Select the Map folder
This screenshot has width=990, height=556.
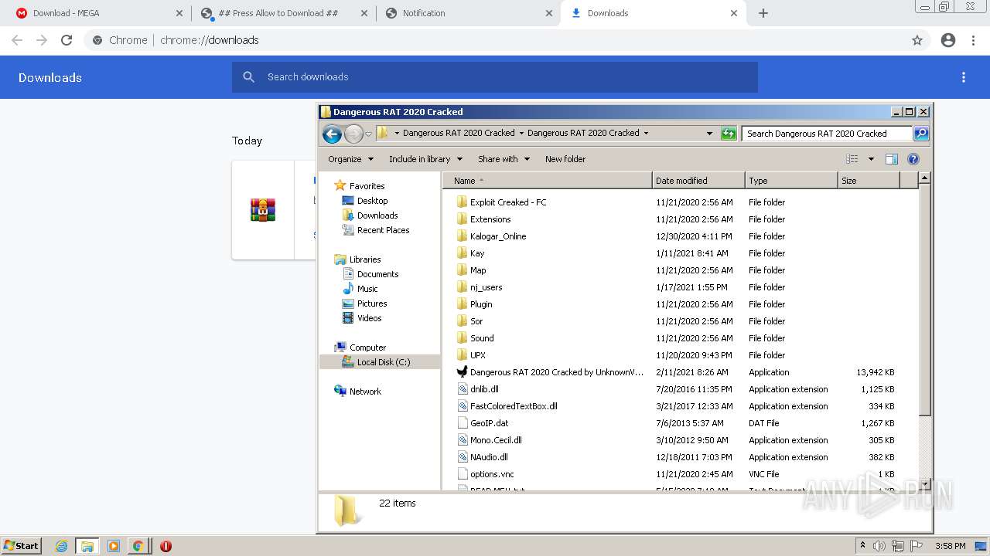478,270
